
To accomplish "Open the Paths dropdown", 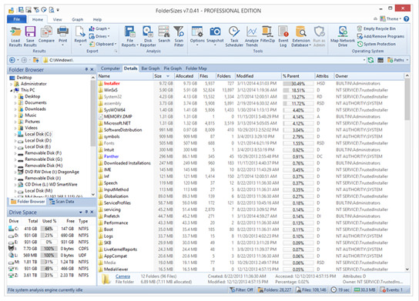I will click(397, 60).
